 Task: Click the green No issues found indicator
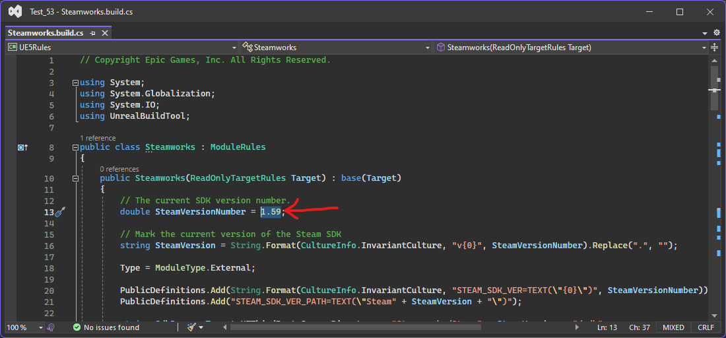click(106, 327)
